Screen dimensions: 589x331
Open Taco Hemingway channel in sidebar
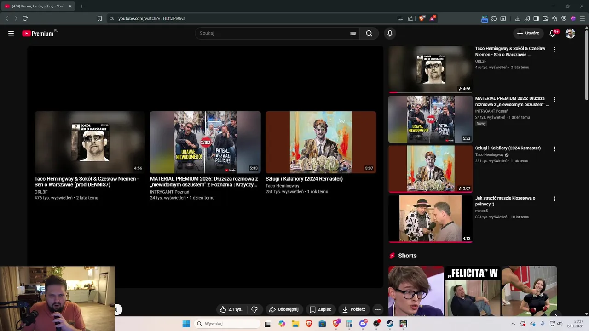(489, 155)
